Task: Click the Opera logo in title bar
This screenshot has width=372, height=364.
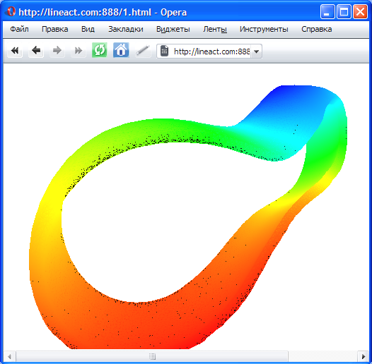Action: click(11, 11)
